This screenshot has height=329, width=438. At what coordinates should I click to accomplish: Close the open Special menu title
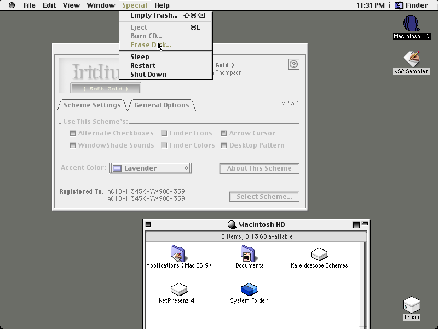click(135, 5)
